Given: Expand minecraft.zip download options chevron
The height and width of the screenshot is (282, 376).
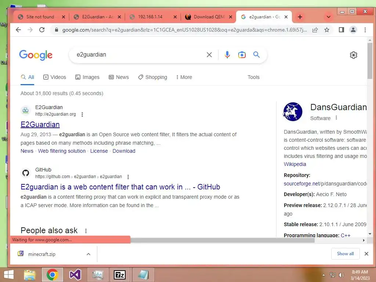Looking at the screenshot, I should coord(88,254).
